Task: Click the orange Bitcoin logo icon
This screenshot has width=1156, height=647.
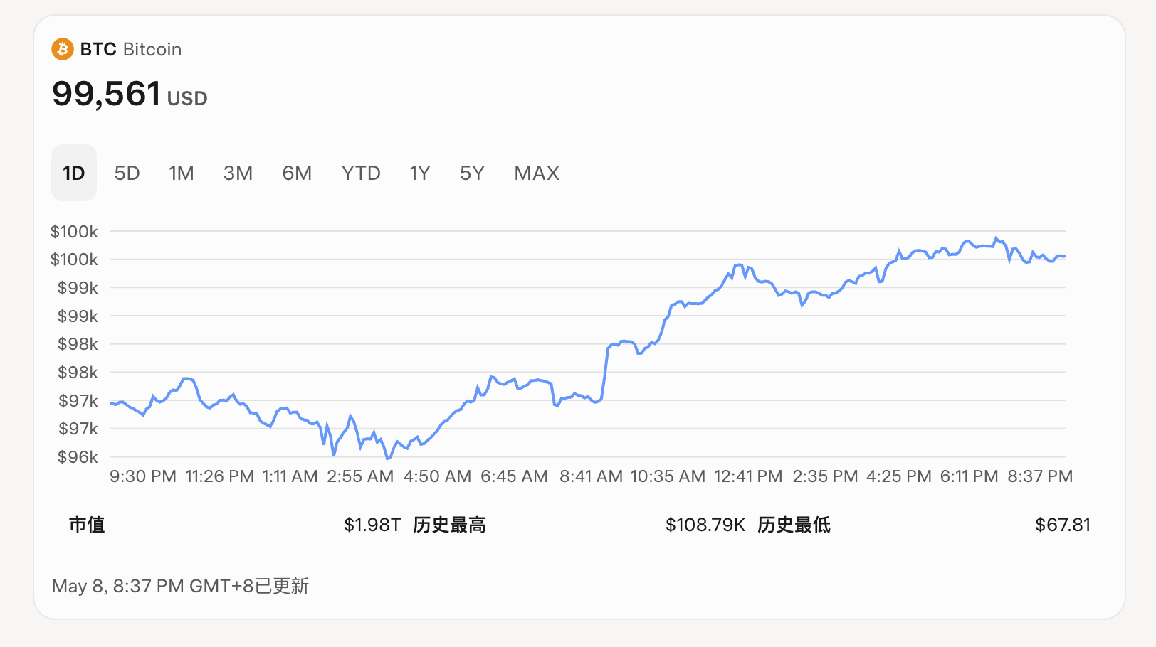Action: click(63, 49)
